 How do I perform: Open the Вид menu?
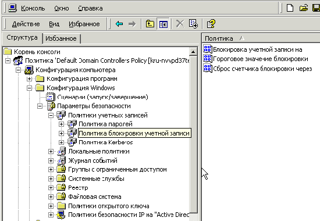point(54,24)
